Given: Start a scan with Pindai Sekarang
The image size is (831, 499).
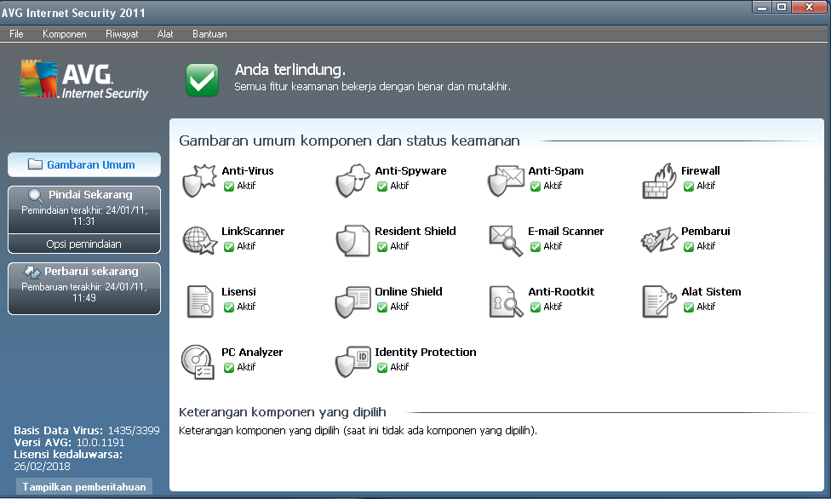Looking at the screenshot, I should click(x=84, y=209).
